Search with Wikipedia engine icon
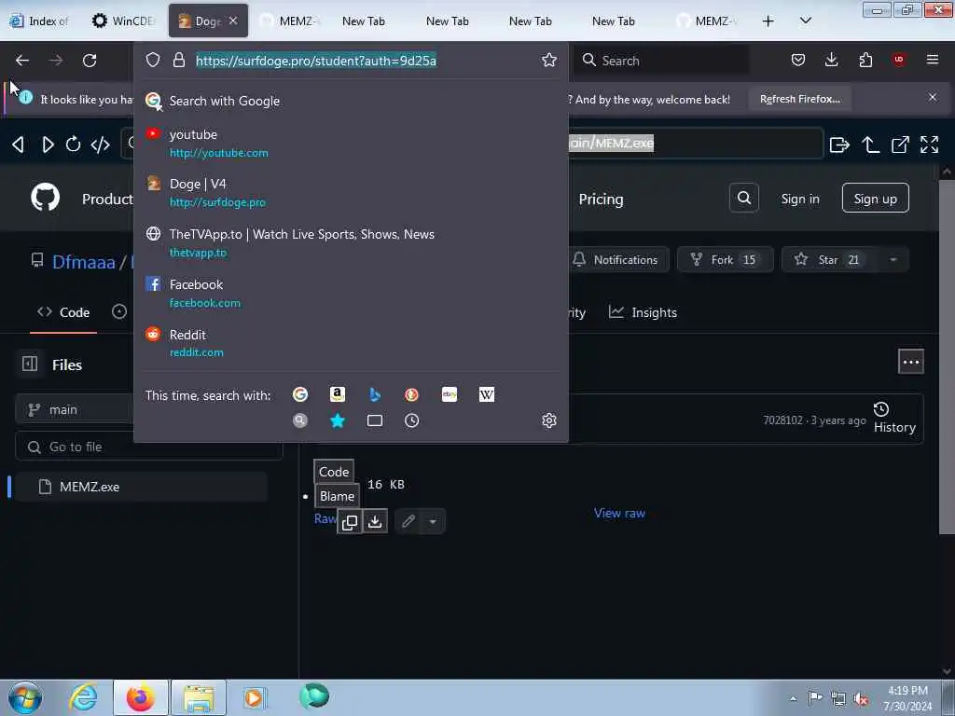The image size is (955, 716). tap(486, 394)
